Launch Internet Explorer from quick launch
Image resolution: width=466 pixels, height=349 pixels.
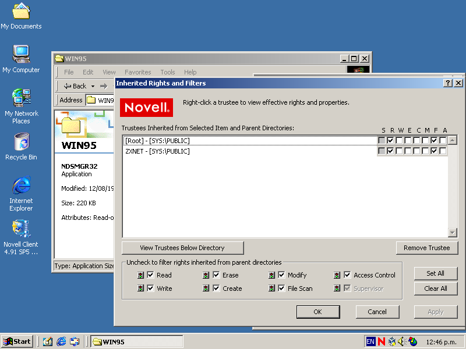pyautogui.click(x=61, y=341)
